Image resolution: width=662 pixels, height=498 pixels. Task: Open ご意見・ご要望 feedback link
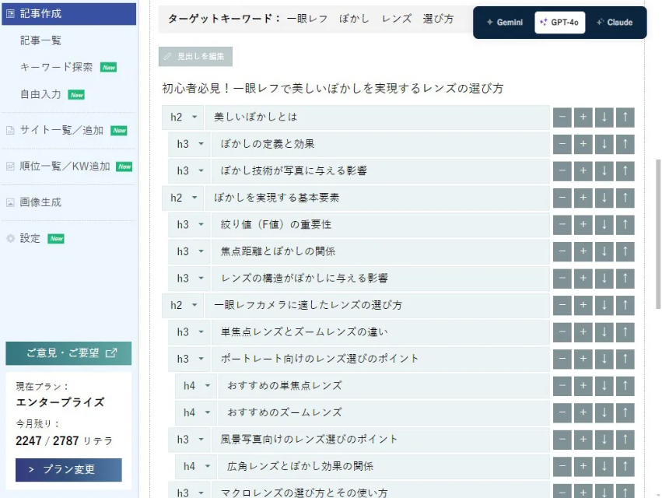pos(68,353)
